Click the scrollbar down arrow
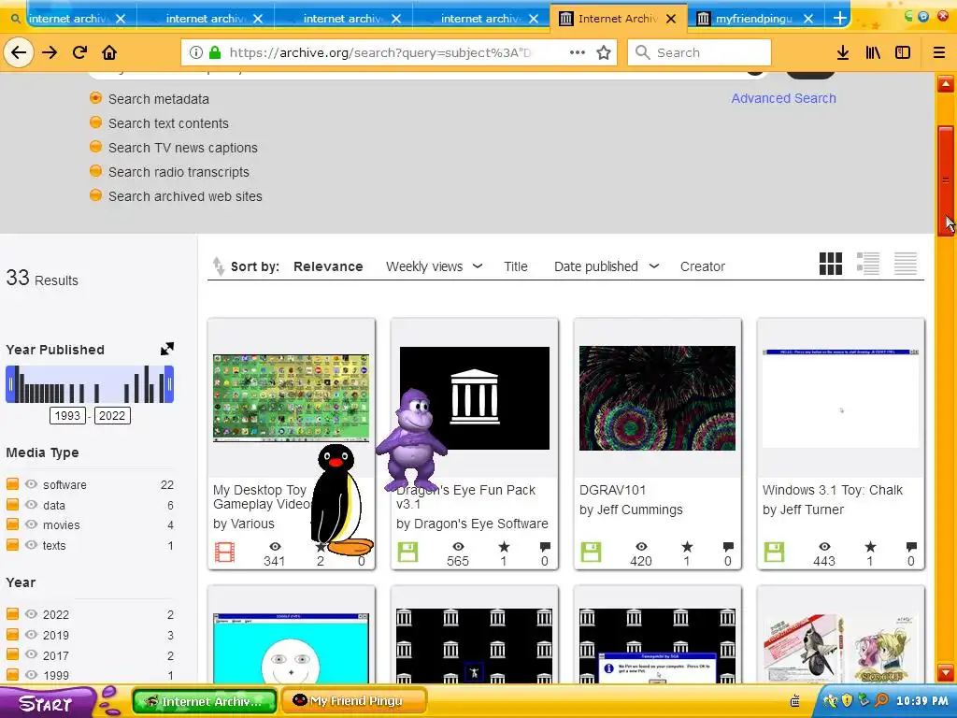Viewport: 957px width, 718px height. pyautogui.click(x=946, y=673)
